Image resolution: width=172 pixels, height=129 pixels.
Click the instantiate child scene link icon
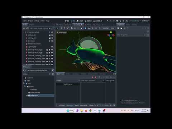coord(27,28)
